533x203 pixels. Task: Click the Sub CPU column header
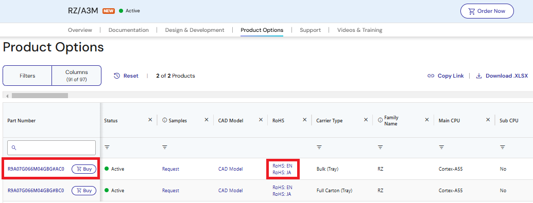tap(509, 120)
